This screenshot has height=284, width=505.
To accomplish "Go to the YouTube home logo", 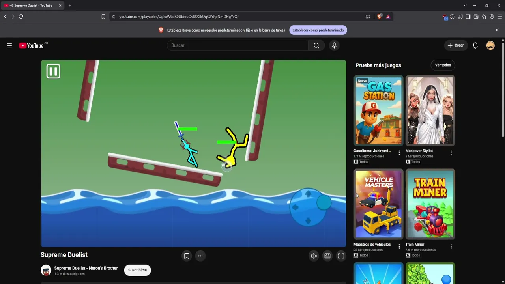I will click(x=32, y=45).
